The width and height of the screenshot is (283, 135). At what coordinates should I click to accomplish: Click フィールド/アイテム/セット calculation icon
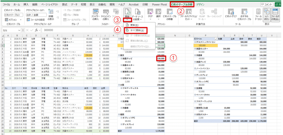click(189, 11)
